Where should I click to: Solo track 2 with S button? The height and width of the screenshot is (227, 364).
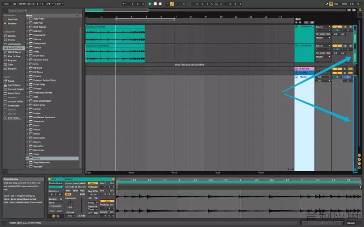345,46
